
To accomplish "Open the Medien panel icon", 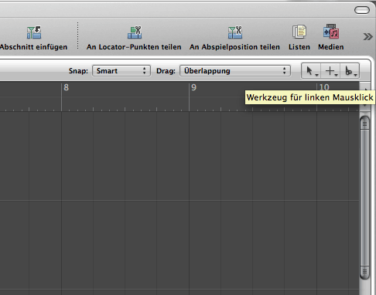I will coord(331,32).
